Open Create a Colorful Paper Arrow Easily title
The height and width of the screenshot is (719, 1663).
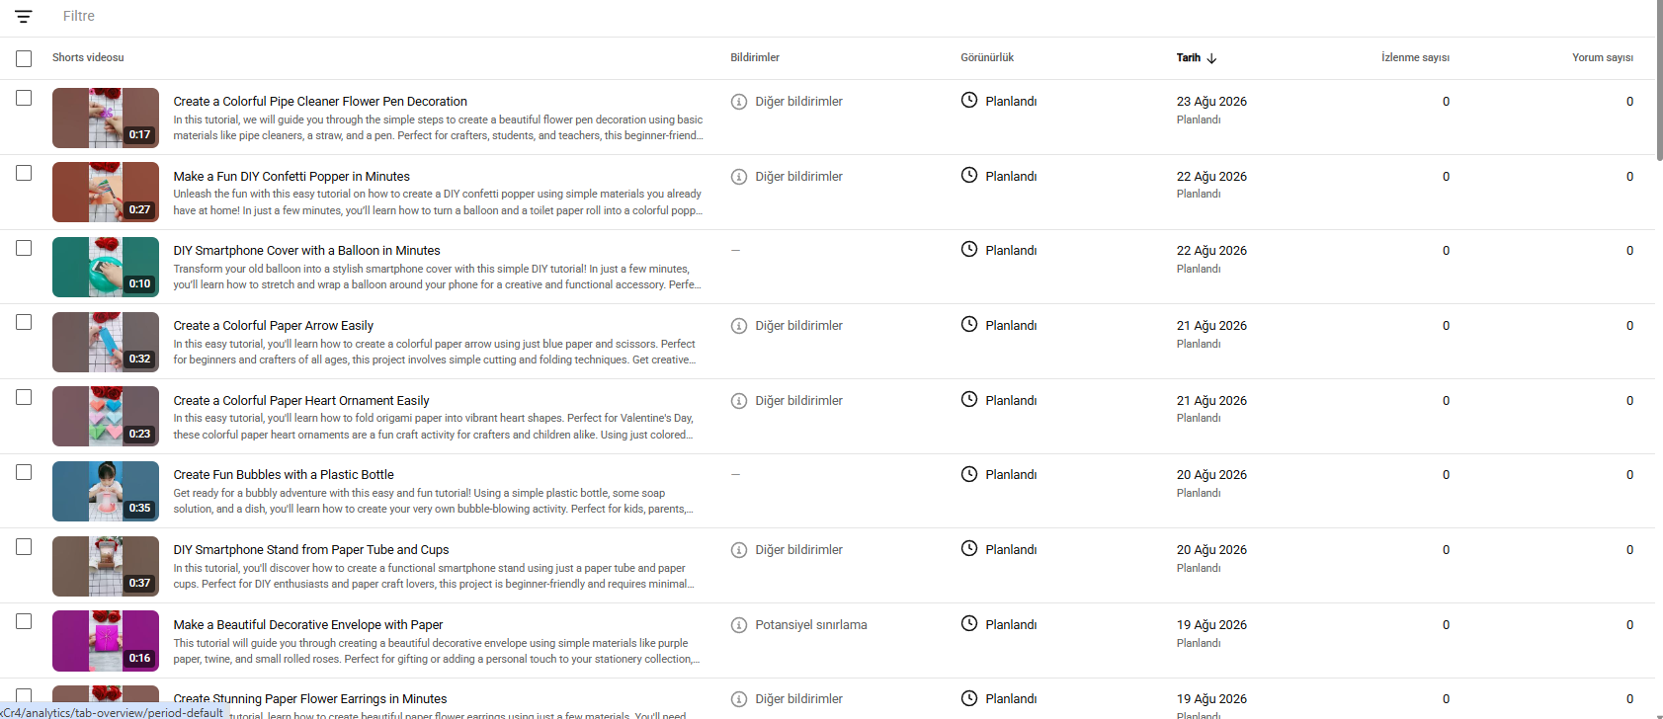(274, 325)
